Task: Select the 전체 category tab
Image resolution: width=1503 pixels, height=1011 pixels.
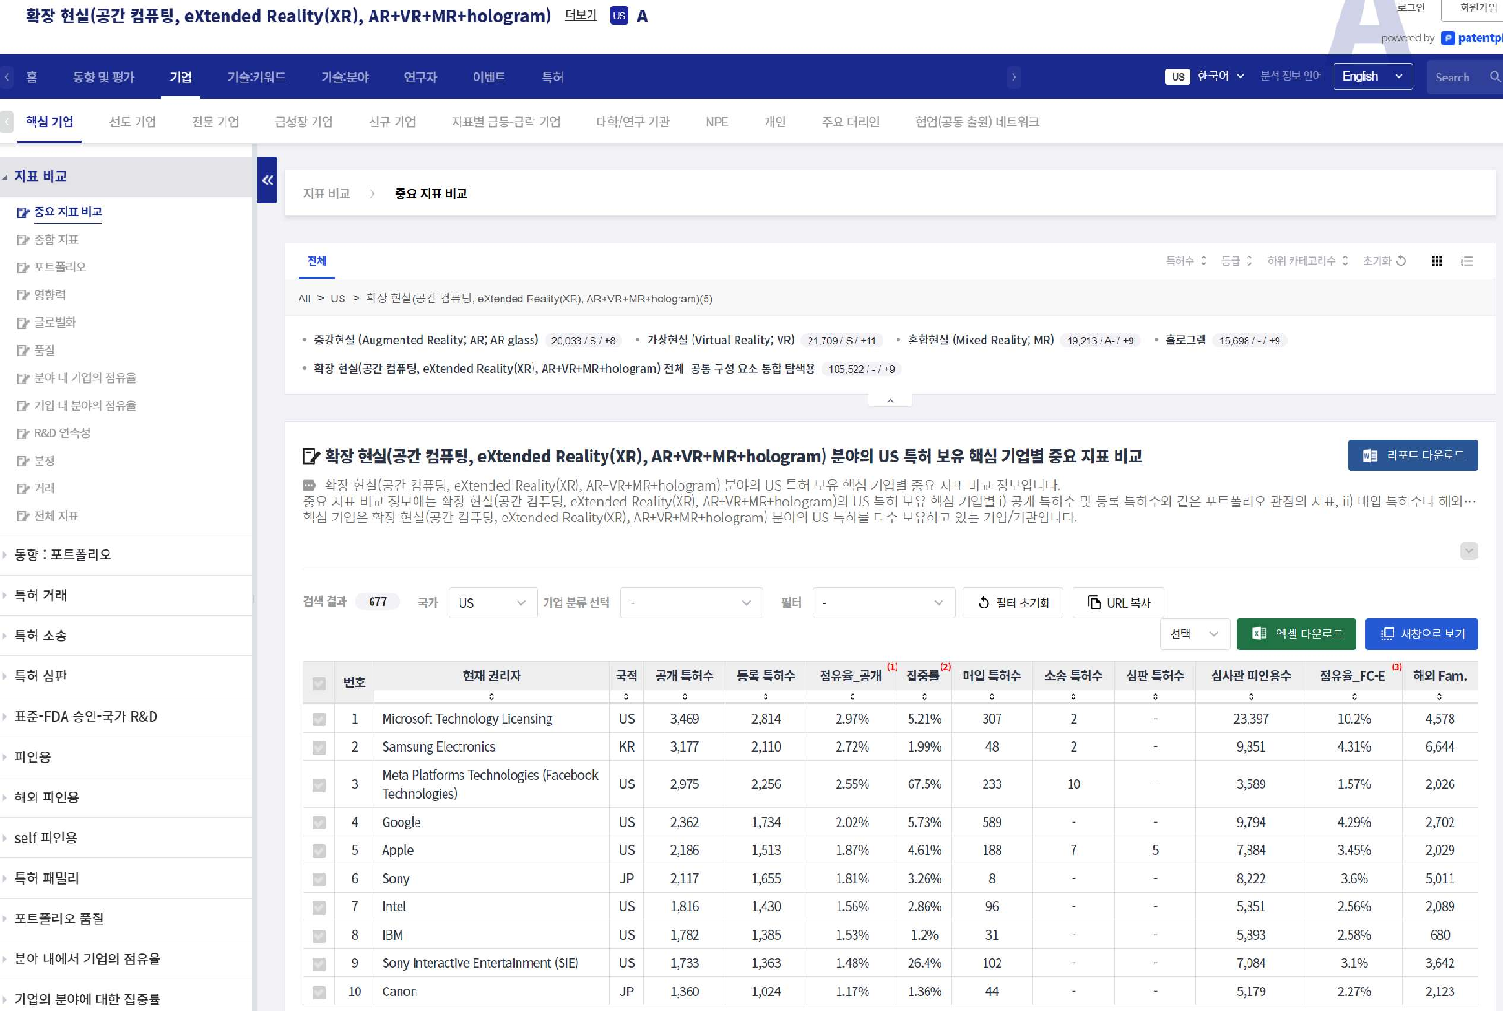Action: (x=316, y=261)
